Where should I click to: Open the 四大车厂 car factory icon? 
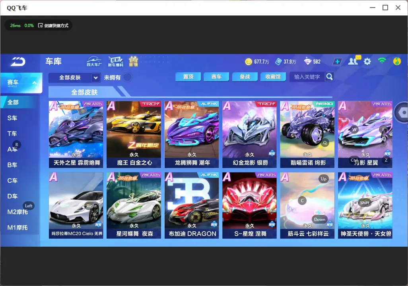pyautogui.click(x=94, y=61)
